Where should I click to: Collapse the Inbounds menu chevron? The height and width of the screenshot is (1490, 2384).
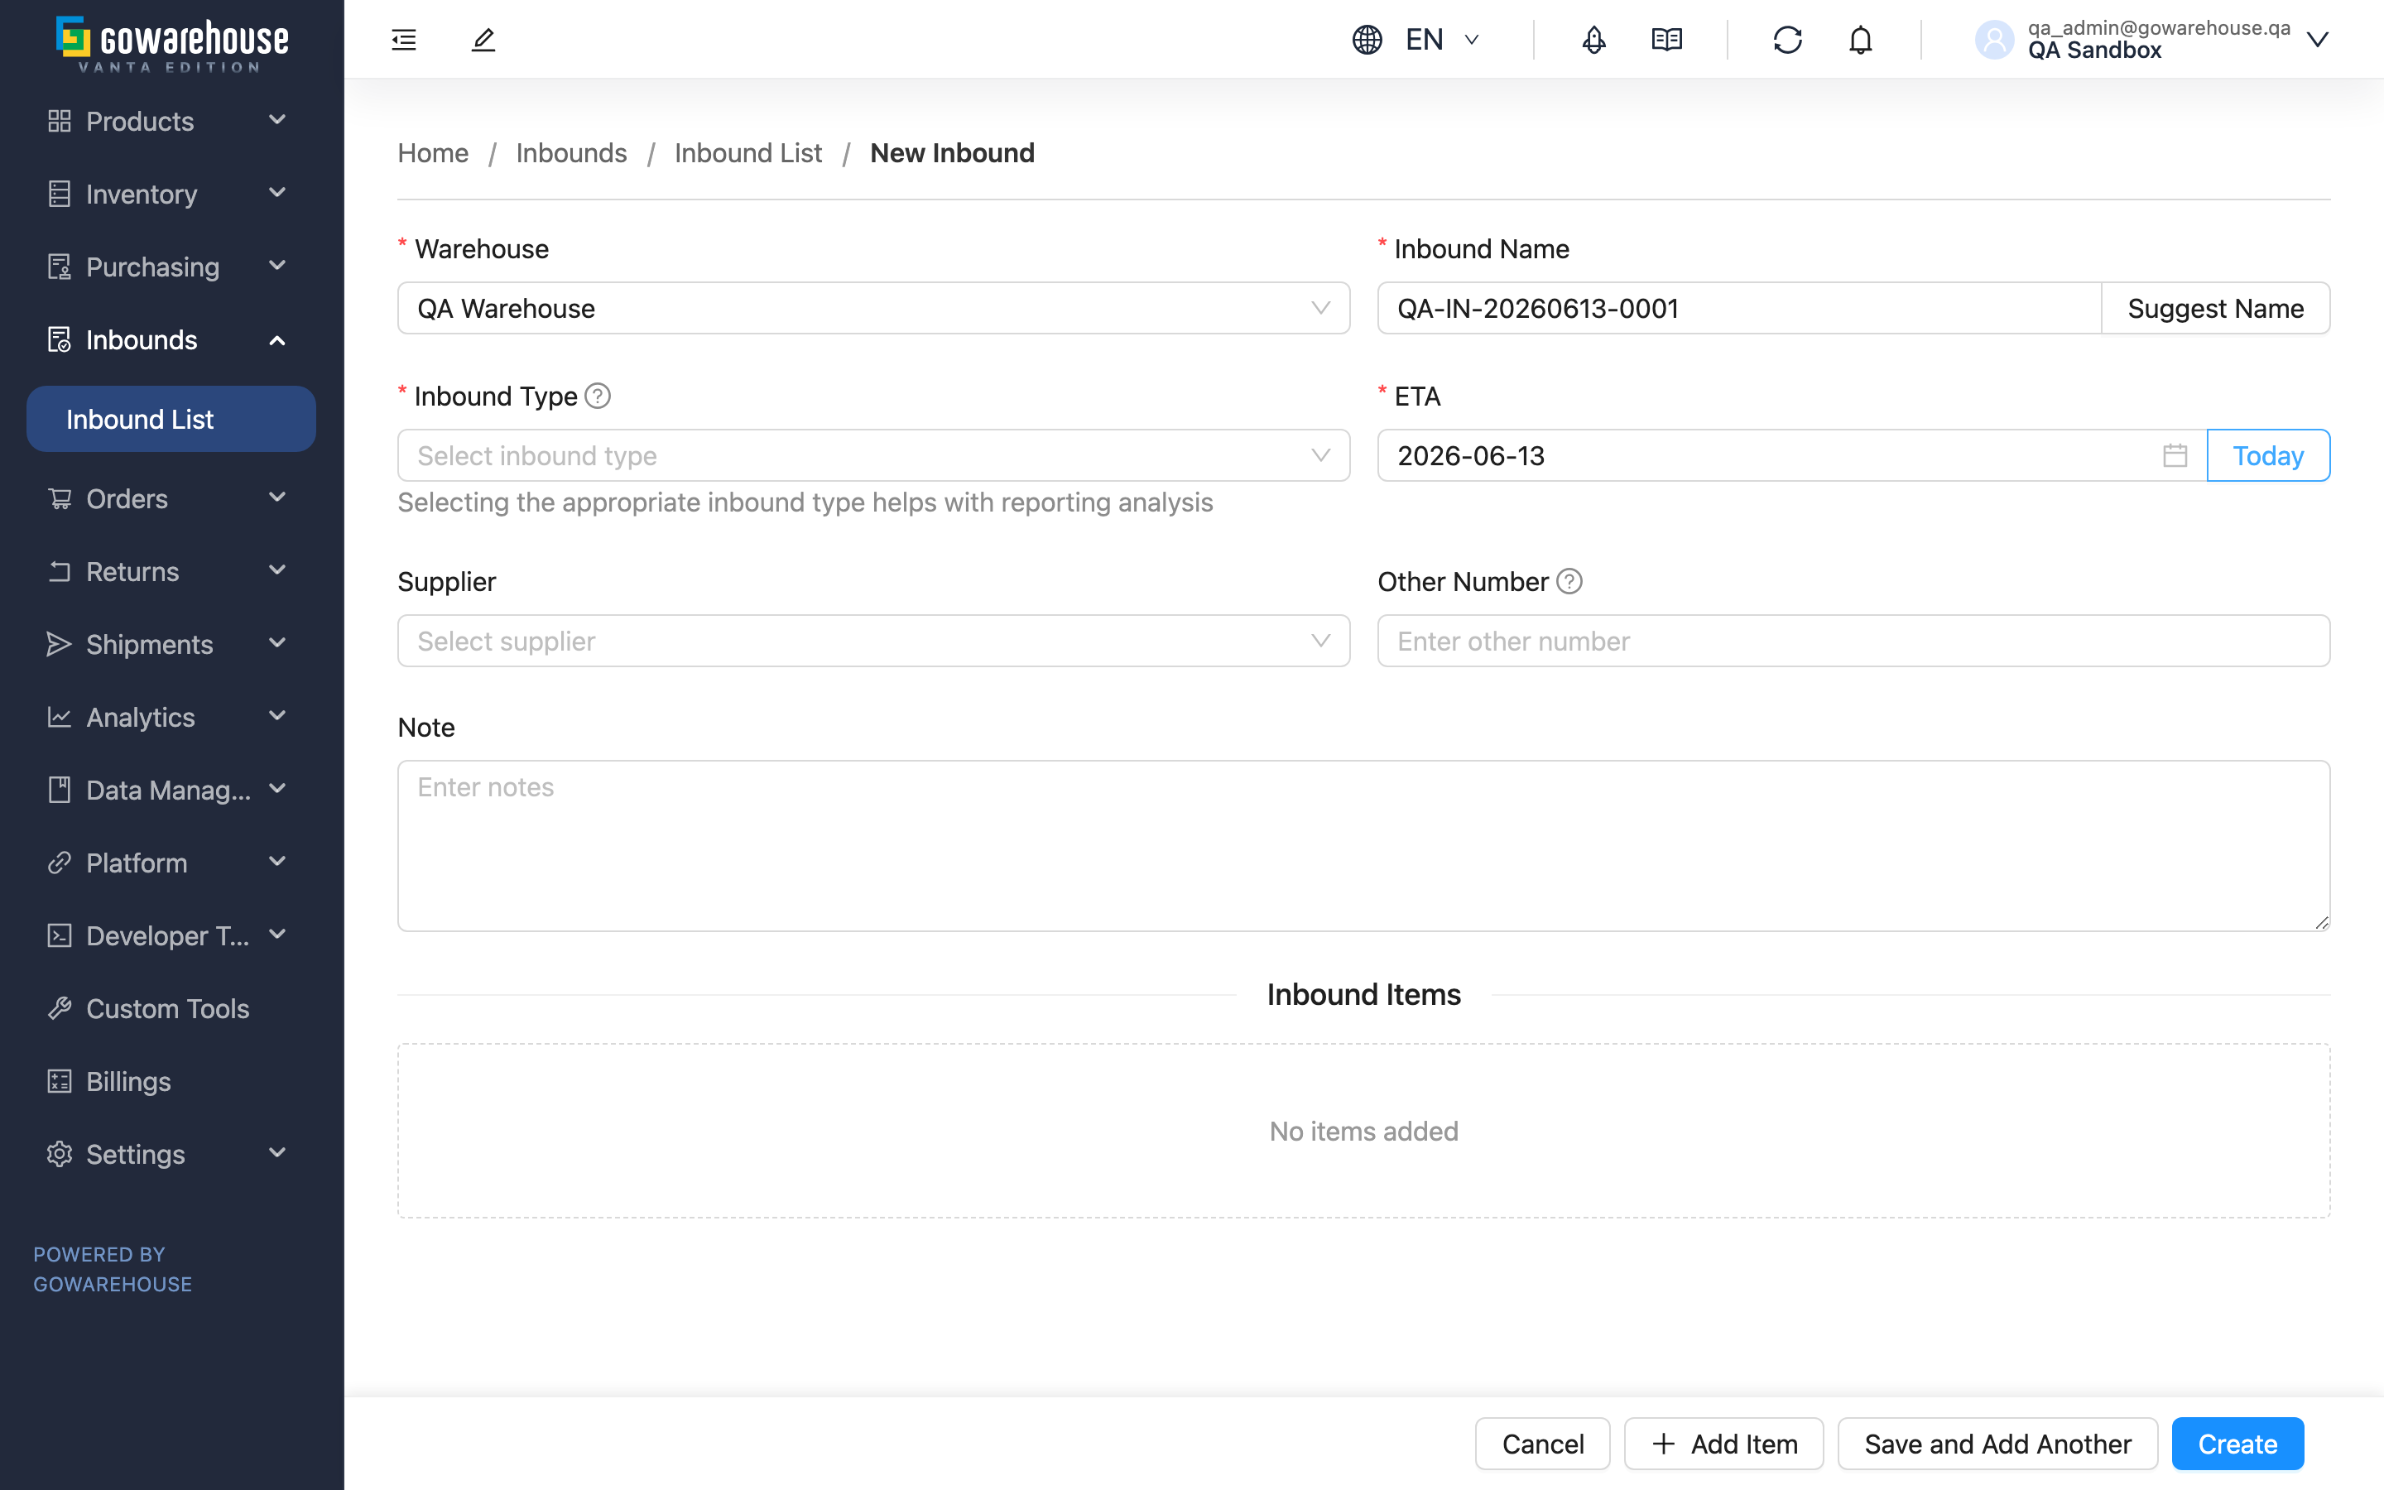(x=278, y=340)
